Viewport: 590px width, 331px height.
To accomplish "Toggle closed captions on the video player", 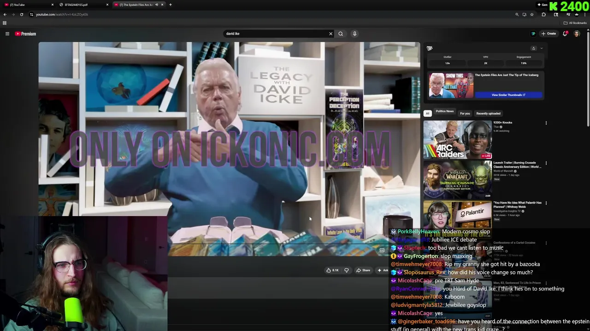I will pyautogui.click(x=382, y=250).
